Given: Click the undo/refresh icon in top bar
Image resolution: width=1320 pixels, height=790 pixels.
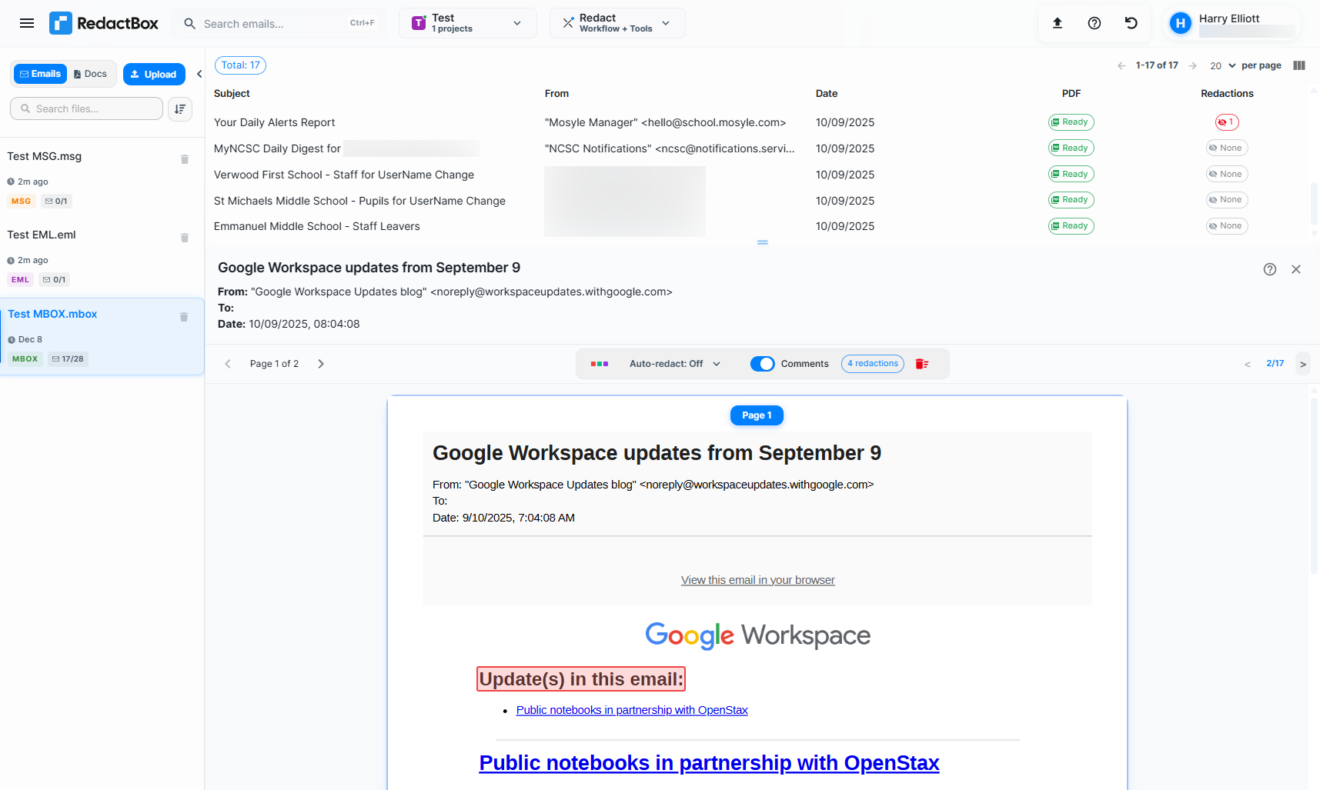Looking at the screenshot, I should click(1131, 23).
